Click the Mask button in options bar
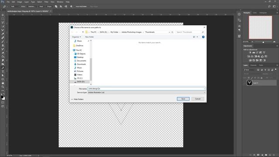The height and width of the screenshot is (157, 279). point(41,7)
